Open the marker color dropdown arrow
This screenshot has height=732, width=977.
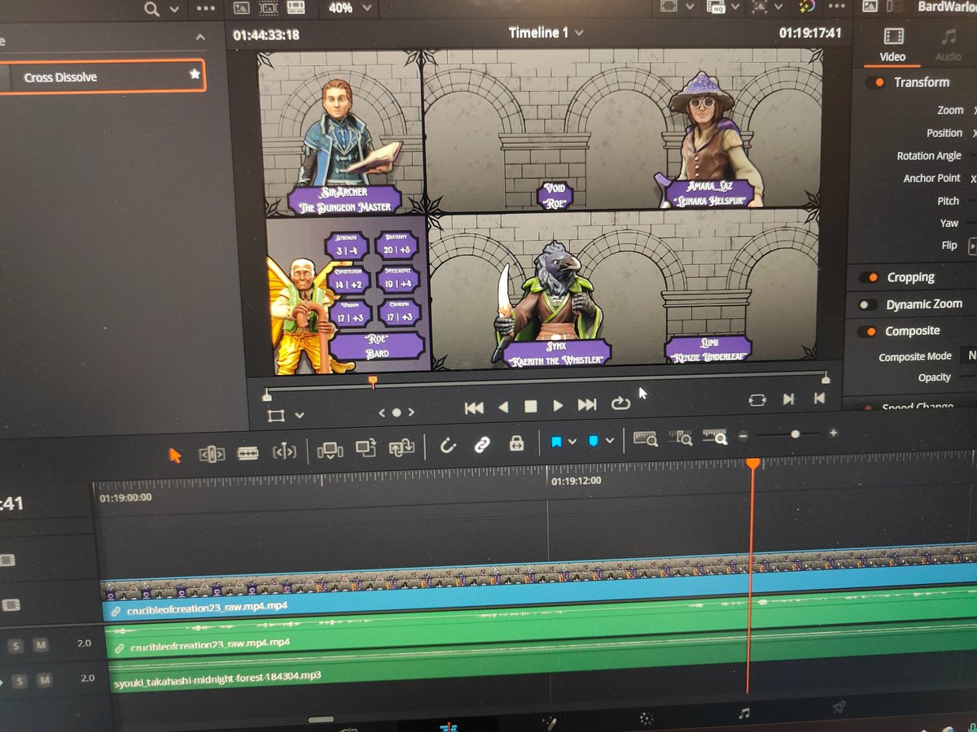(x=609, y=441)
